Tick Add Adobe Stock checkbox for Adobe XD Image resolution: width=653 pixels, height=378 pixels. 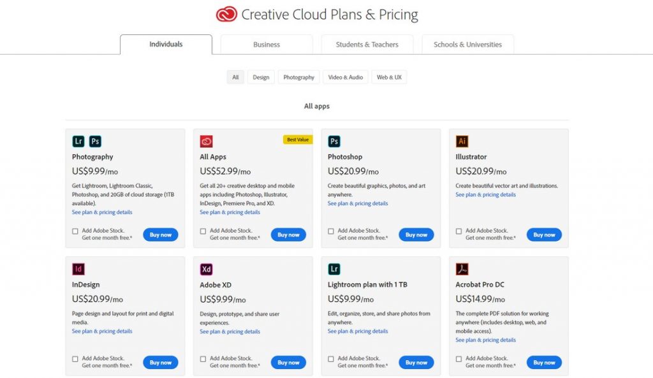[203, 359]
